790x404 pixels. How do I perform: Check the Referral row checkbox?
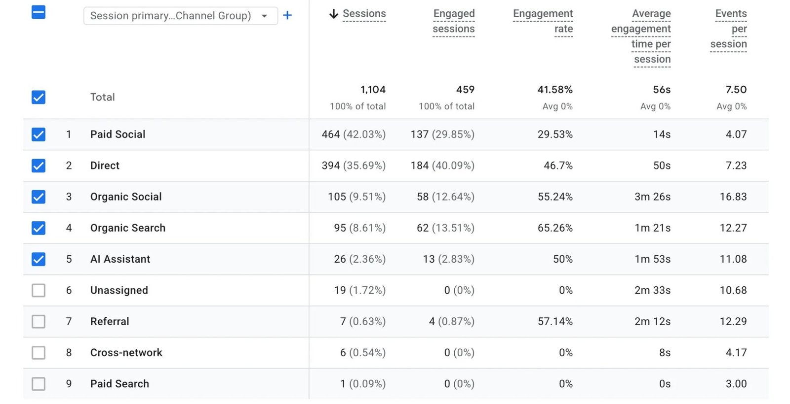39,321
